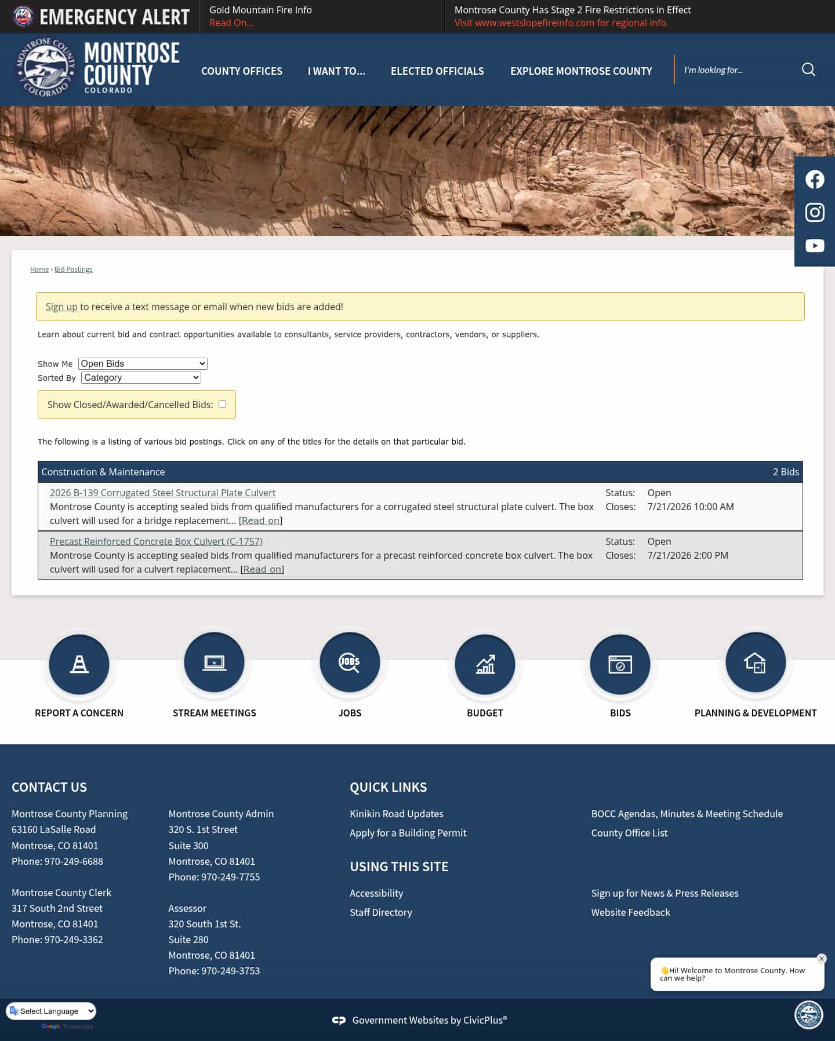
Task: Open 2026 B-139 Corrugated Steel Culvert bid
Action: point(162,493)
